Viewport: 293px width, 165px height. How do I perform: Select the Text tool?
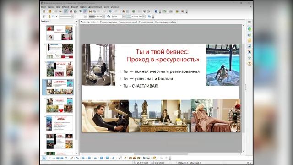click(66, 158)
